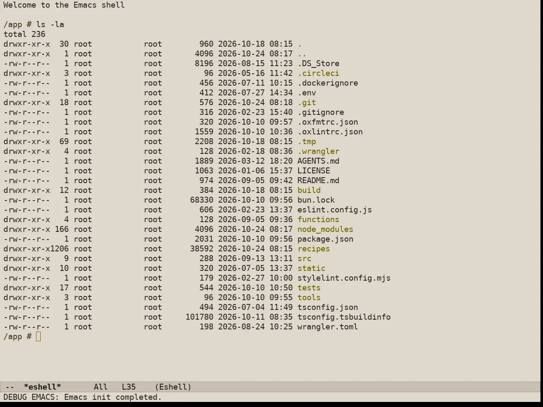Place cursor at the empty /app # prompt
543x407 pixels.
39,337
